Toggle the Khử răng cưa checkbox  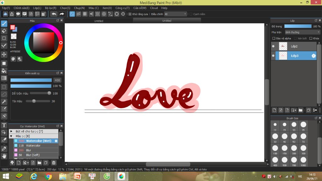[130, 14]
